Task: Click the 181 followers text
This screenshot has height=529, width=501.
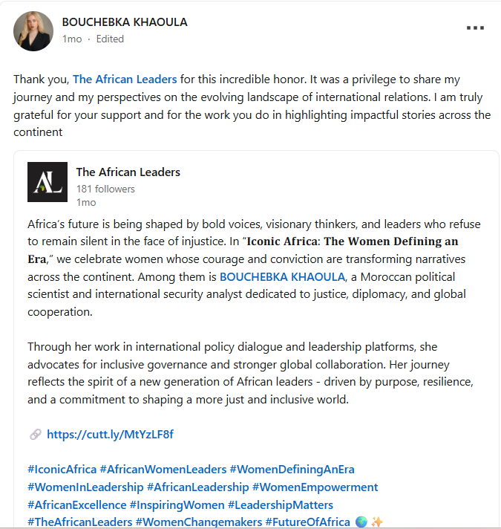Action: (105, 189)
